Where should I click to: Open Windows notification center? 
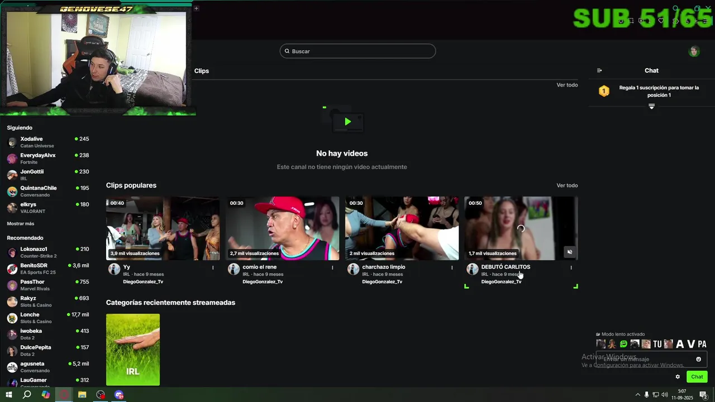click(x=703, y=395)
